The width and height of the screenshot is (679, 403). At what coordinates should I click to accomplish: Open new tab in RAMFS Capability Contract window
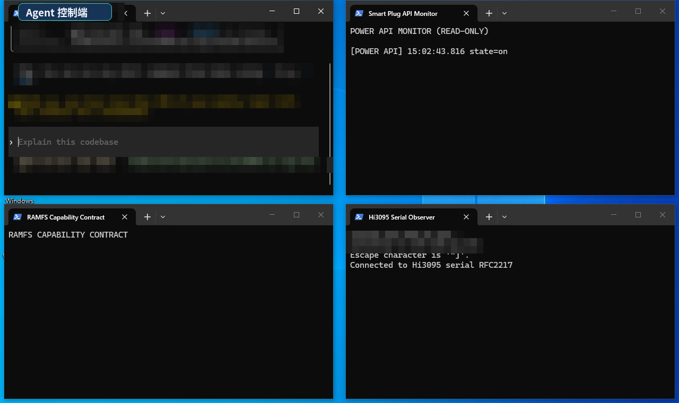pos(147,217)
